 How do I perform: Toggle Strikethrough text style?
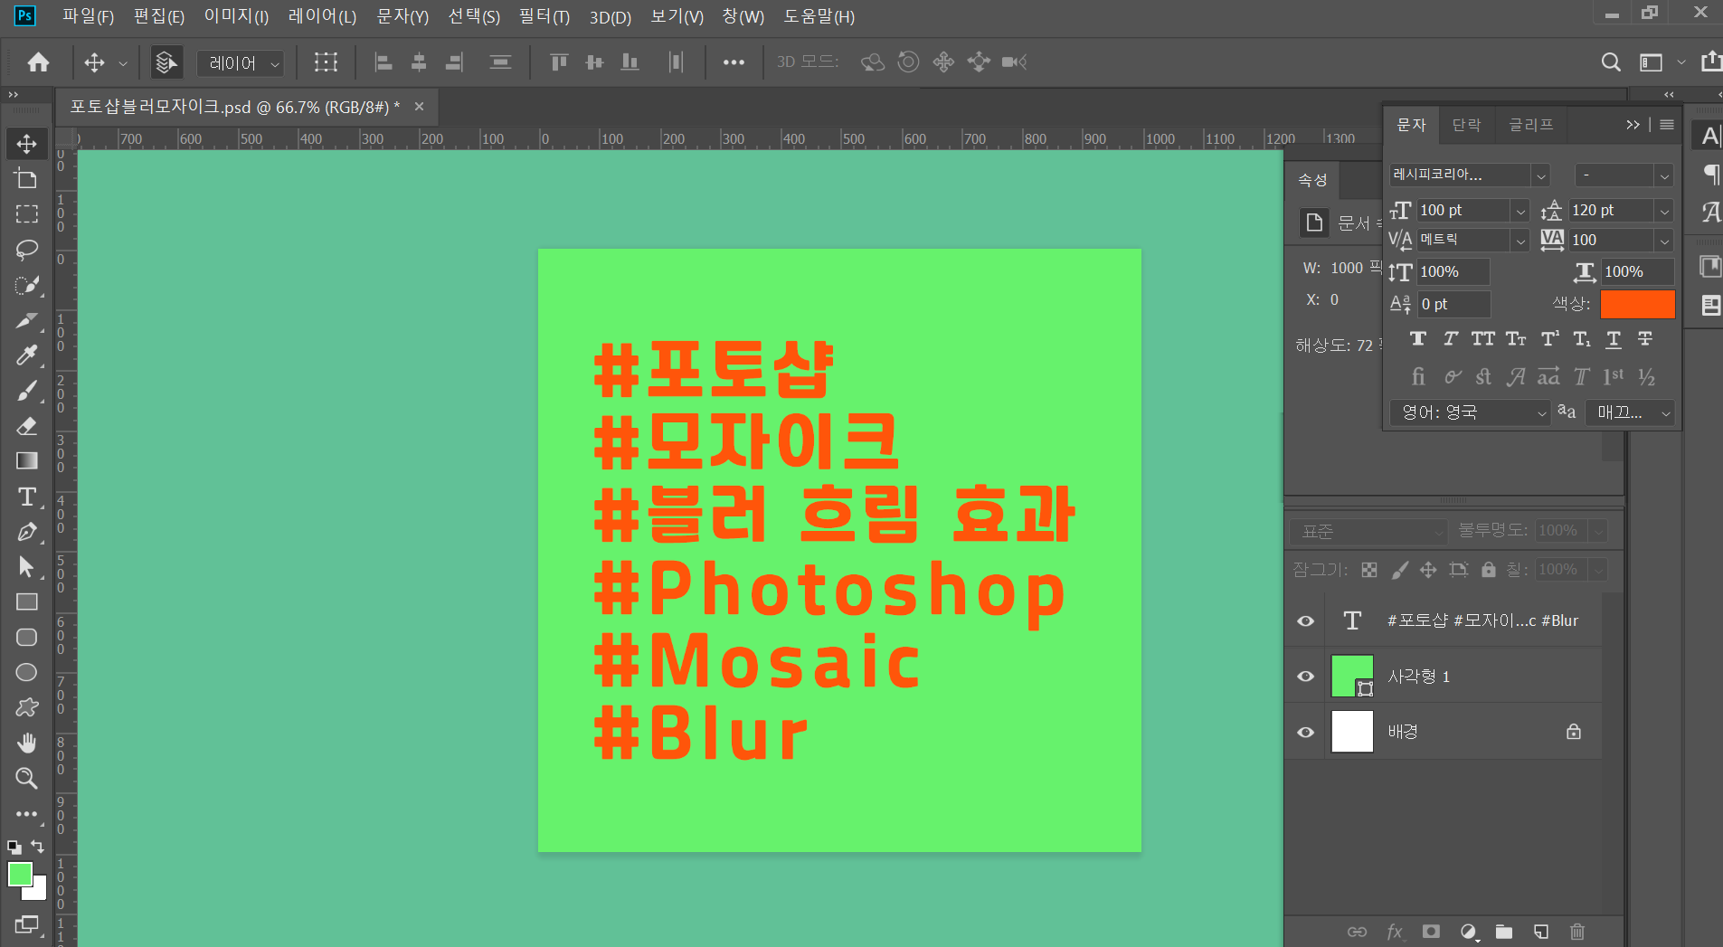[1645, 339]
